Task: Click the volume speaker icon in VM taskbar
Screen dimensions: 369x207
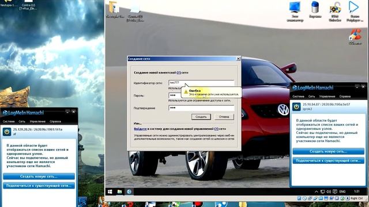Action: point(329,191)
